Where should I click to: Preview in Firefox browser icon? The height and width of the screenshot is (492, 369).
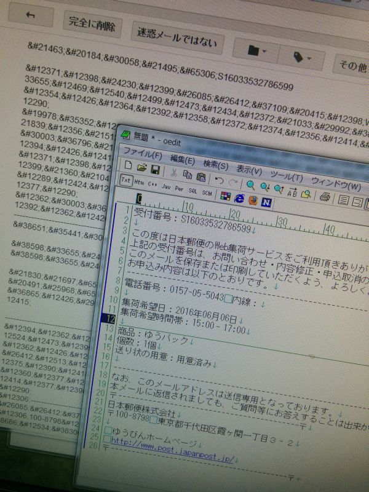coord(253,200)
